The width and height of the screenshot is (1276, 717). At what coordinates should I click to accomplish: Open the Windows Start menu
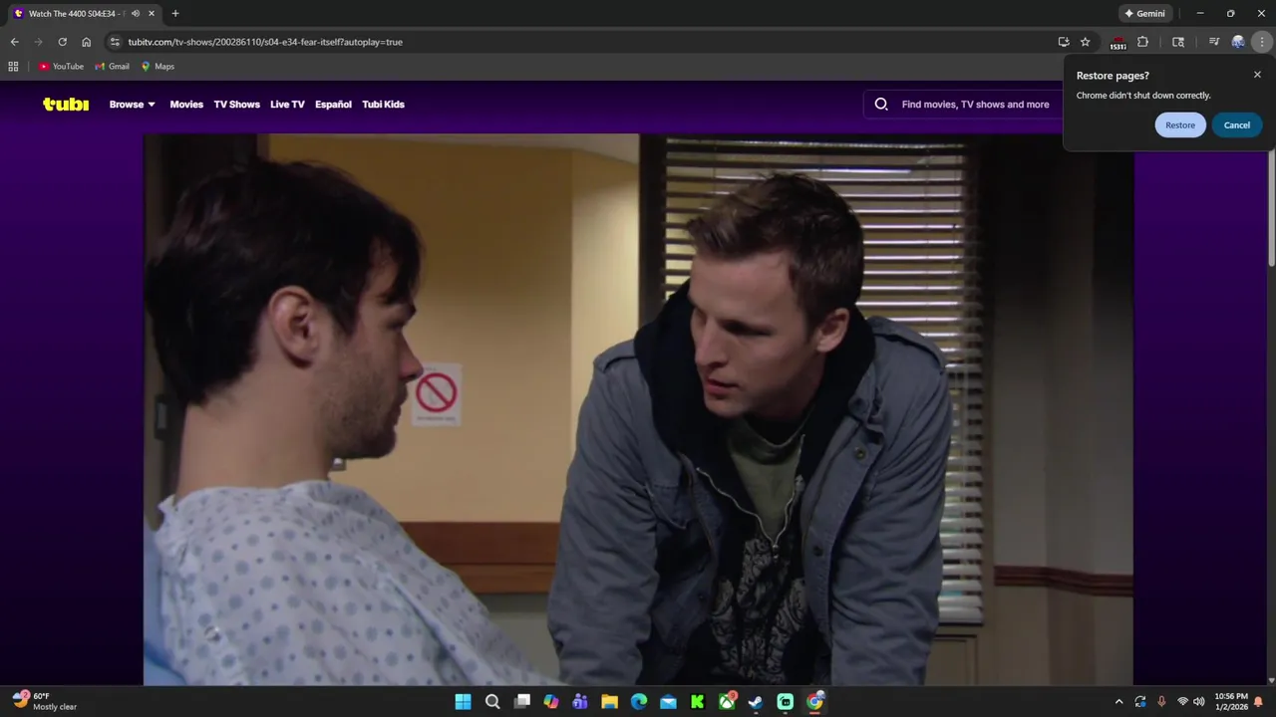click(x=464, y=702)
